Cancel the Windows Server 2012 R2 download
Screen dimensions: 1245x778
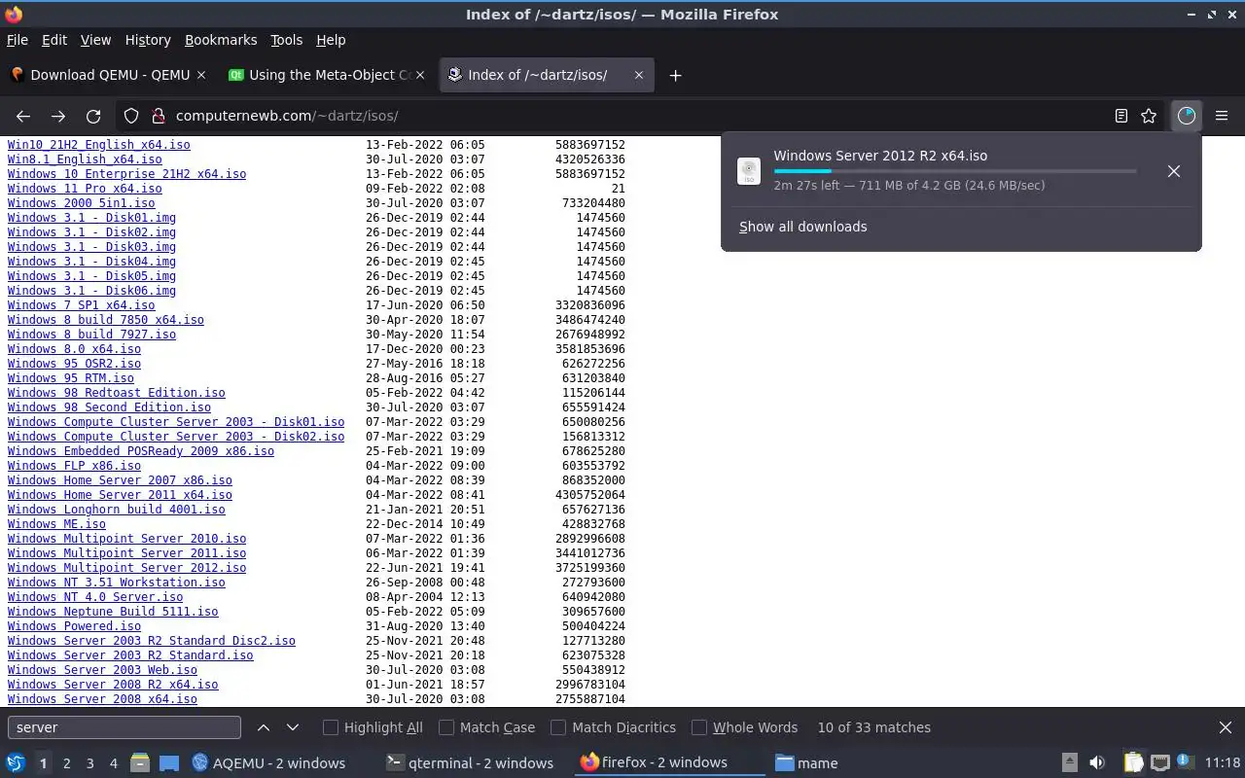pyautogui.click(x=1174, y=171)
